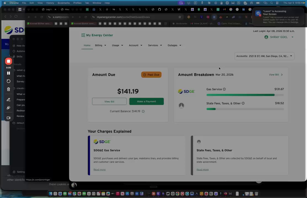Viewport: 307px width, 198px height.
Task: Select the Home tab
Action: point(87,45)
